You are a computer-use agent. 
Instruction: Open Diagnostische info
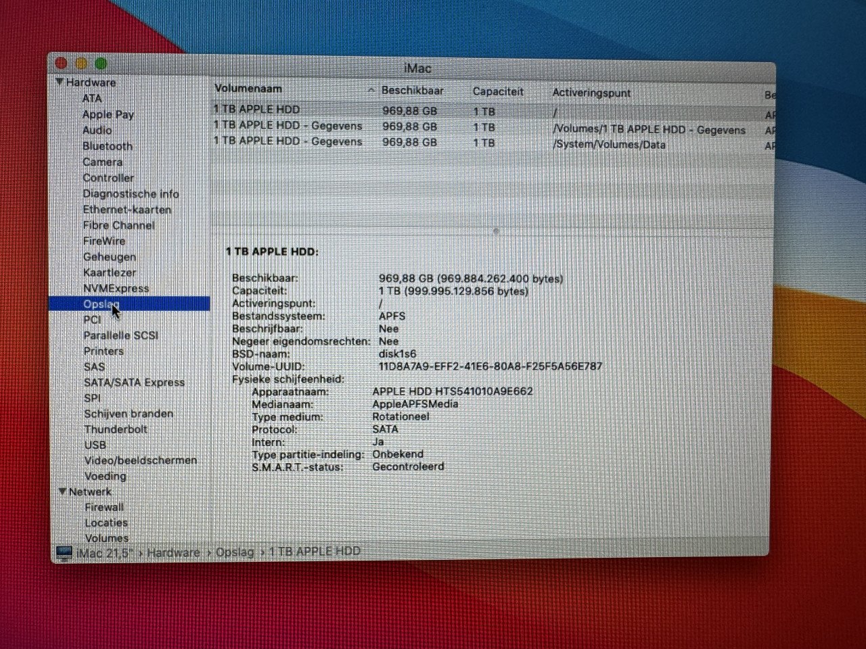click(x=131, y=193)
